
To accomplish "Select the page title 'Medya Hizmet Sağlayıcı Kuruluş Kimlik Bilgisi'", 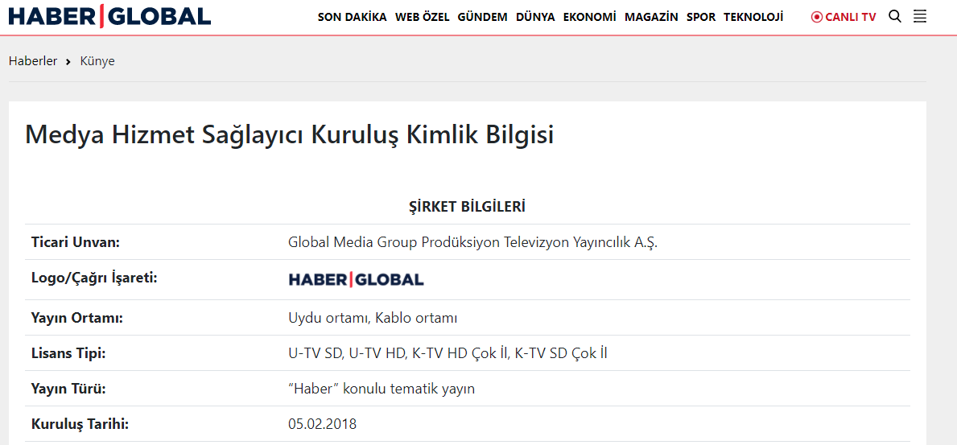I will point(289,135).
